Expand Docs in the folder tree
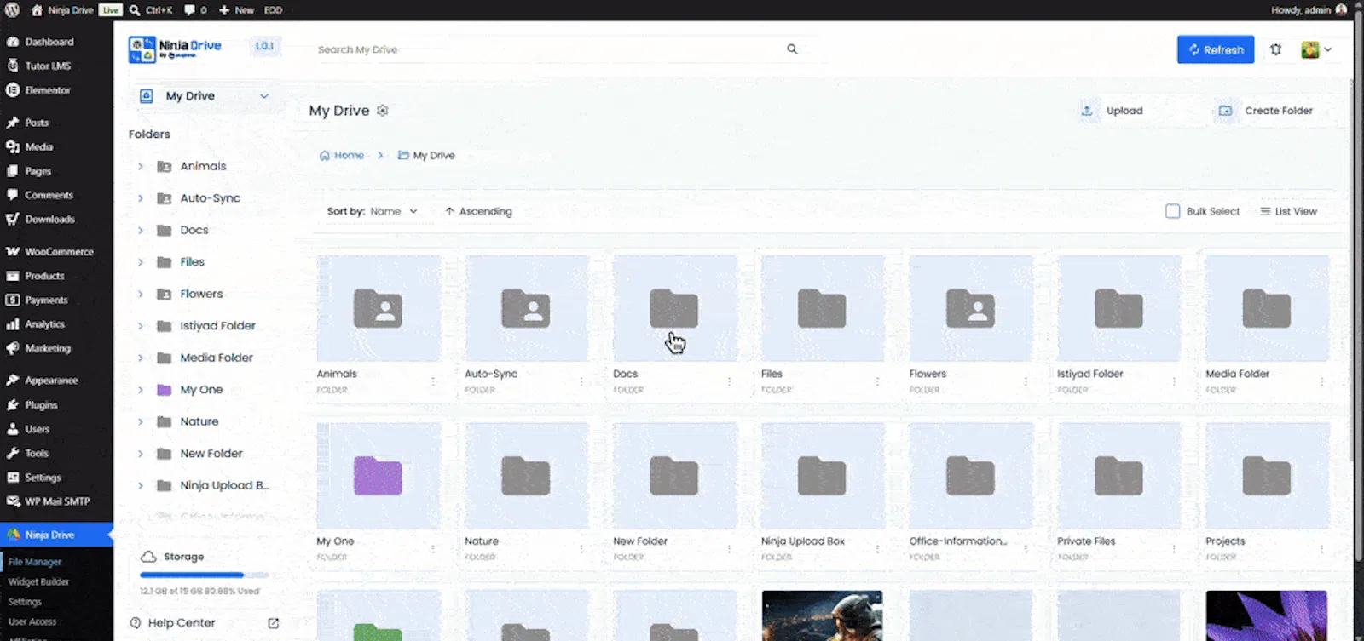Screen dimensions: 1364x641 click(141, 230)
